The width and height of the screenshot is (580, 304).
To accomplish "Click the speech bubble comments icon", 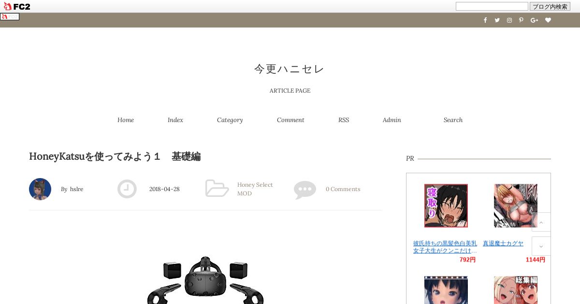I will tap(305, 190).
